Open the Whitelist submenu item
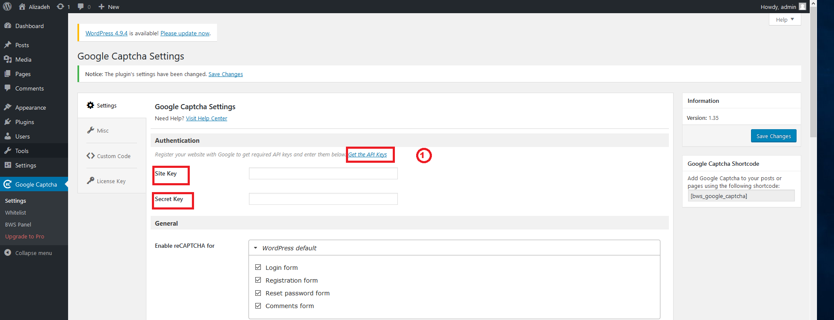The height and width of the screenshot is (320, 834). pos(16,212)
